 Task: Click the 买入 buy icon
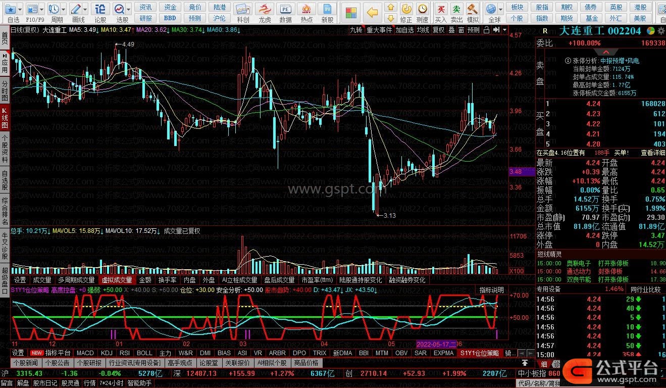click(x=441, y=9)
